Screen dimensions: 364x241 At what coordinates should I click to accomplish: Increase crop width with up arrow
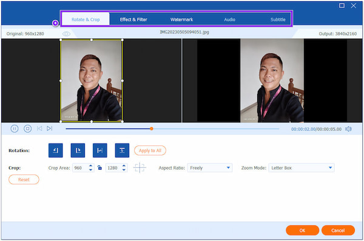click(91, 166)
